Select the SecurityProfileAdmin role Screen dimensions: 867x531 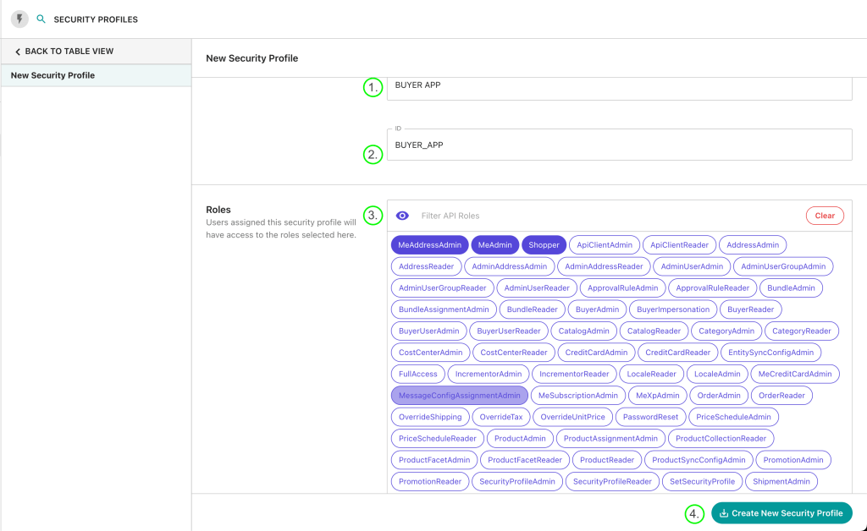click(516, 482)
